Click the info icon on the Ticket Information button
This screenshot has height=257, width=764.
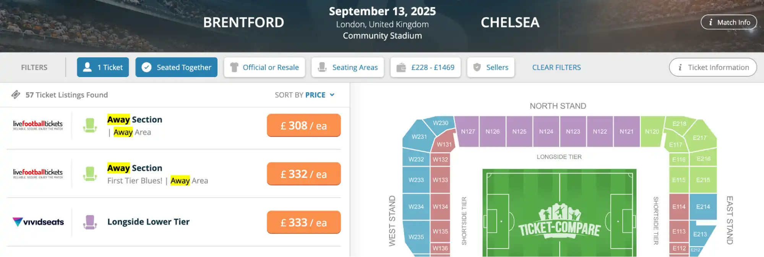(x=681, y=67)
